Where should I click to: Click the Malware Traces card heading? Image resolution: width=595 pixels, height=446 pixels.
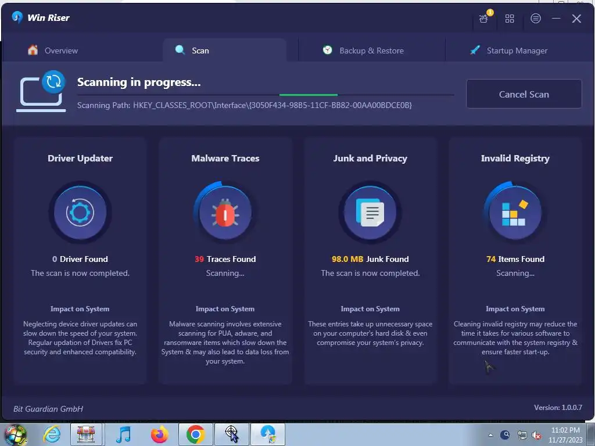coord(225,158)
